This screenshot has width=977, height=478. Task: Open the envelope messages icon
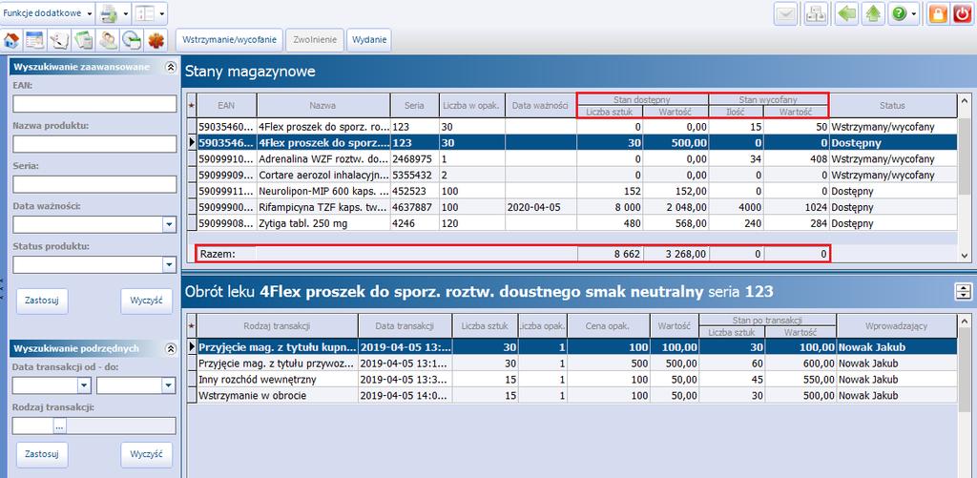click(x=786, y=14)
